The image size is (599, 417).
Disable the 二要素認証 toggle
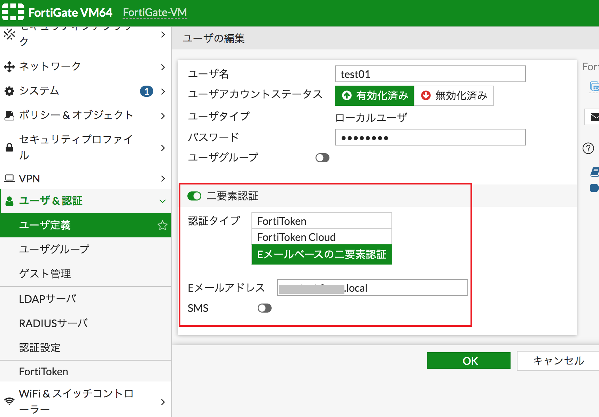pos(194,196)
